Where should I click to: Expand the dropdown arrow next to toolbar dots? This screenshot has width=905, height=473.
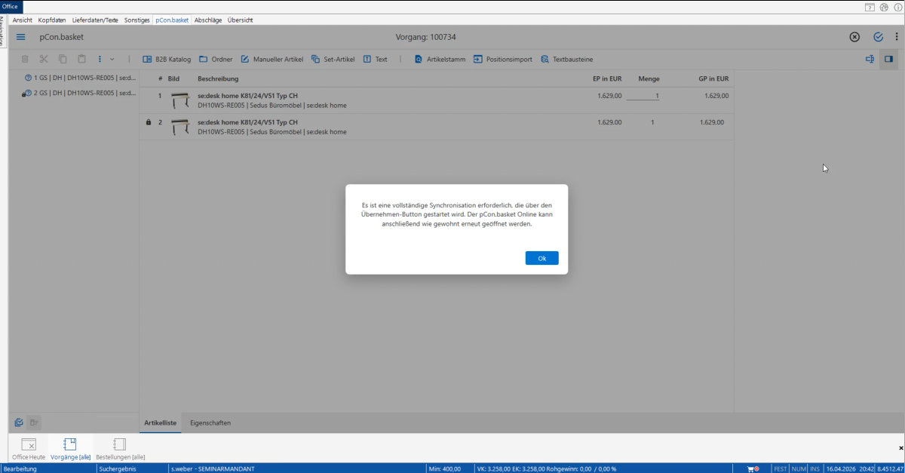[112, 59]
